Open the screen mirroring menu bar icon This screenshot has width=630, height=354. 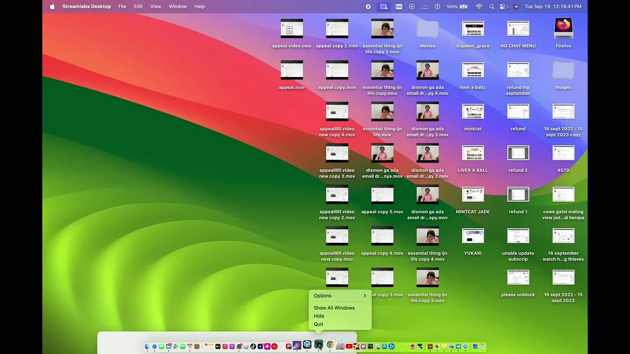point(384,6)
